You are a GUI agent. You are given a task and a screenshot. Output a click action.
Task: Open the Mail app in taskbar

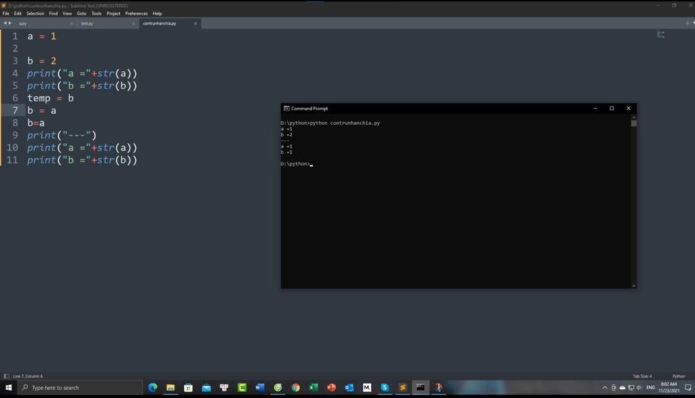pyautogui.click(x=206, y=387)
